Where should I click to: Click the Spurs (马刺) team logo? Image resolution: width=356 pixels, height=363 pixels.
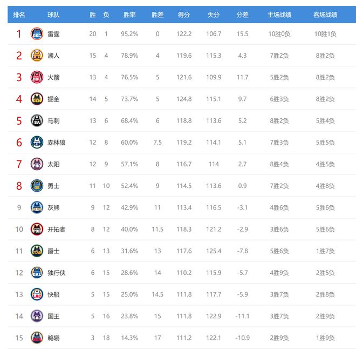[x=37, y=120]
